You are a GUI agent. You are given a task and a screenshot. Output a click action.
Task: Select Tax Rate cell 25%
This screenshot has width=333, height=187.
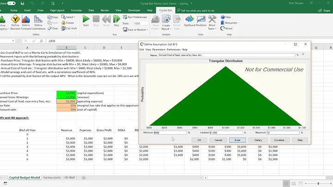[67, 106]
